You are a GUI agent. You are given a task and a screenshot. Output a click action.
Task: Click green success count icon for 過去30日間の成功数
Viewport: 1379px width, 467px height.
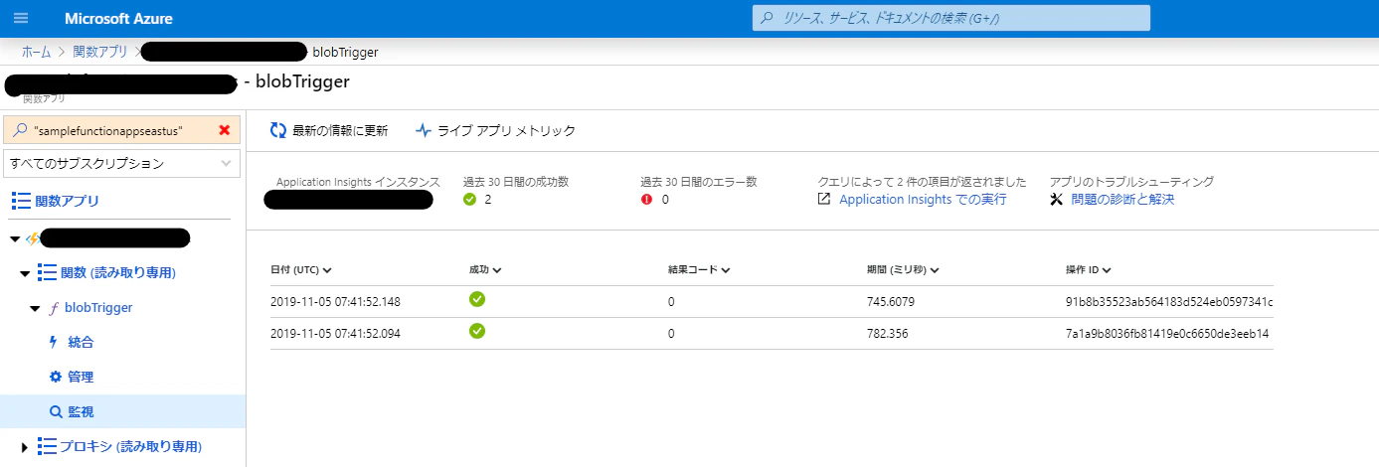pos(470,199)
